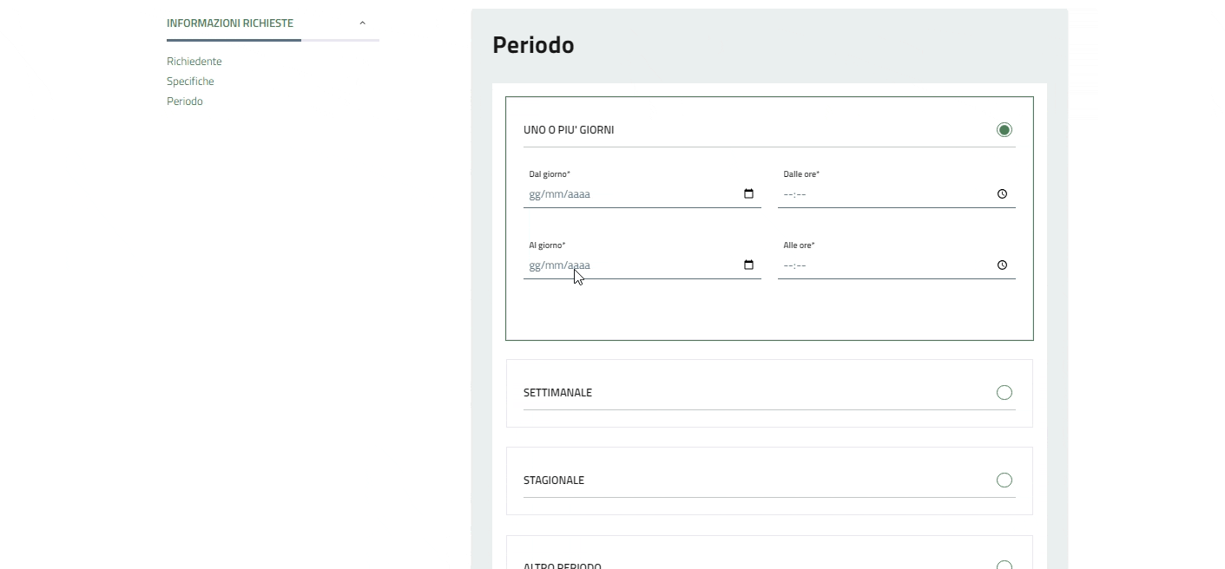
Task: Click into the Alle ore time field
Action: point(877,265)
